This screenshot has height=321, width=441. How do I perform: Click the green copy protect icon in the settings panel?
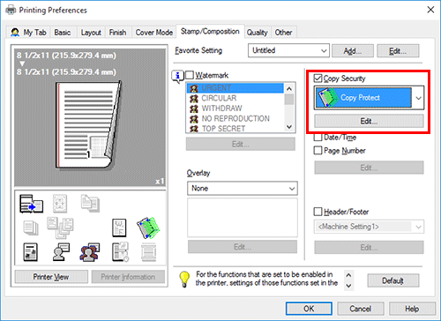point(148,228)
